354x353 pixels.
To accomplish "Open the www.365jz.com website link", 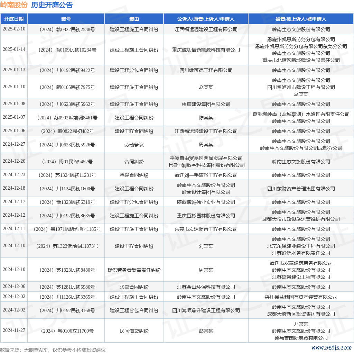I will [x=332, y=347].
